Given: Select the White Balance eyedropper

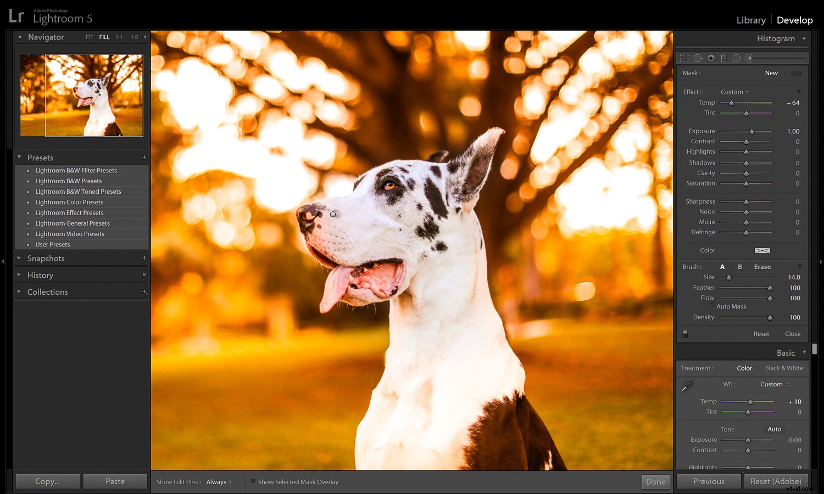Looking at the screenshot, I should [x=687, y=384].
